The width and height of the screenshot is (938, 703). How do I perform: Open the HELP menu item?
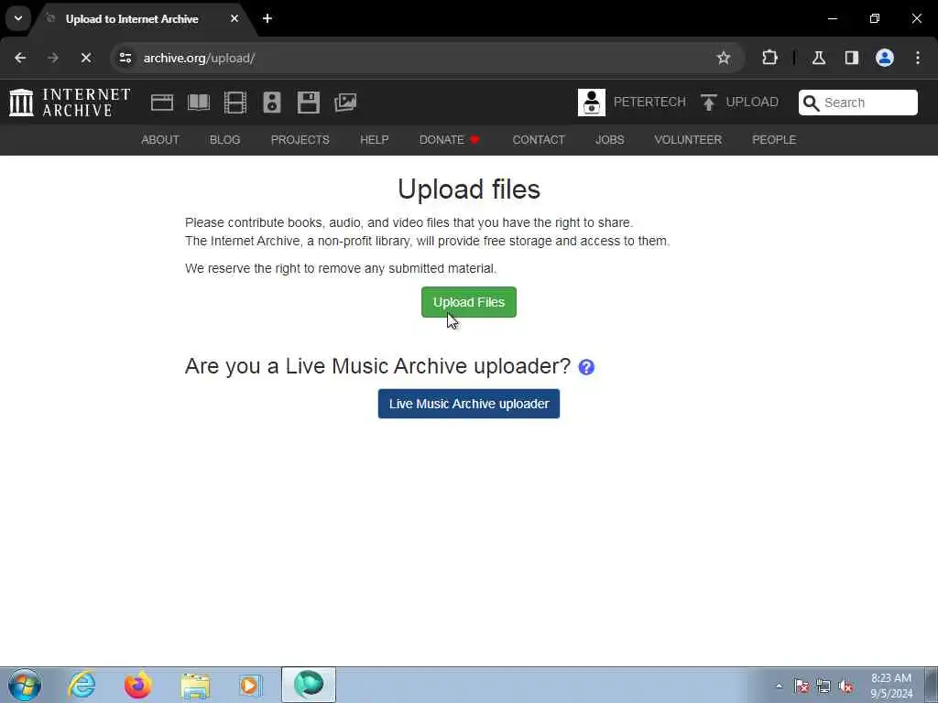click(375, 140)
